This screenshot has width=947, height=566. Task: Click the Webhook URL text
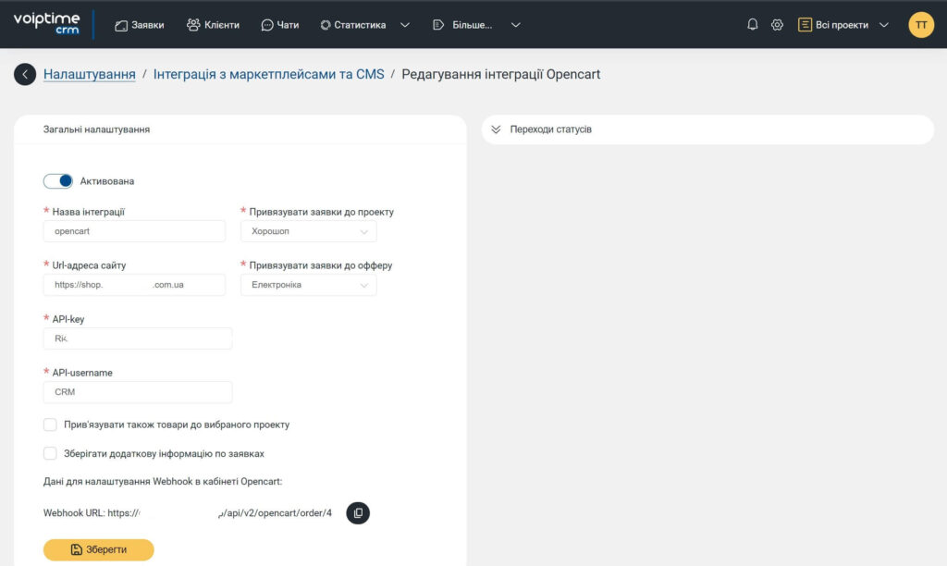click(x=187, y=513)
